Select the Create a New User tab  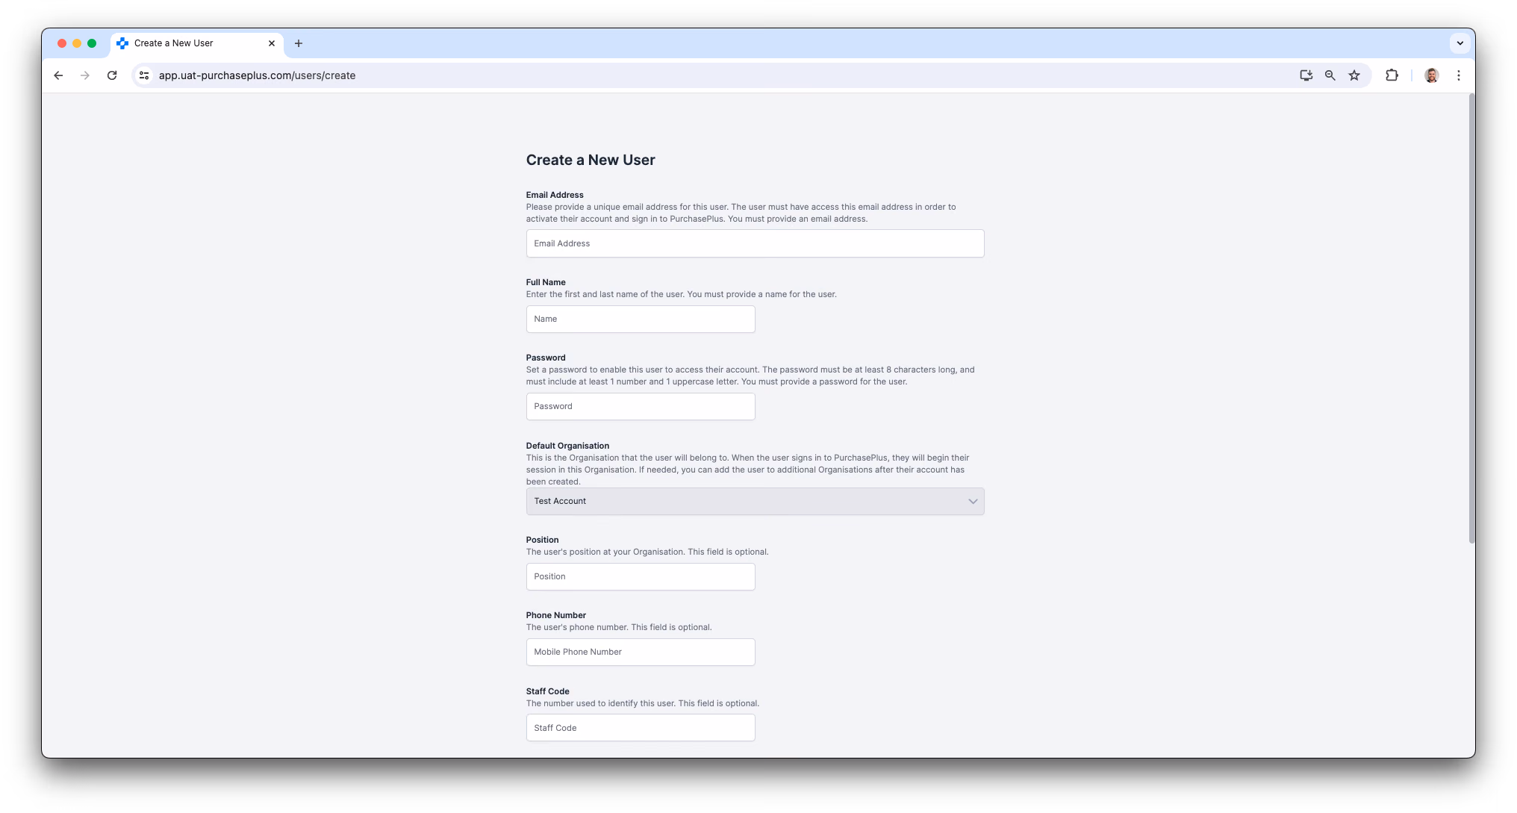coord(197,43)
